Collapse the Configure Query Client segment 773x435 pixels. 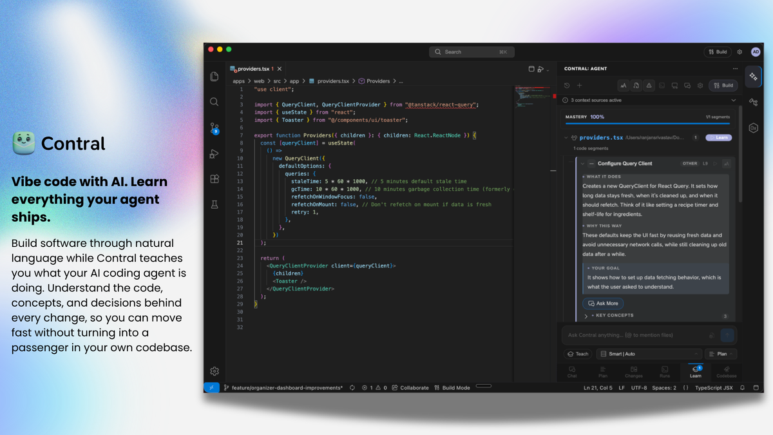pos(582,164)
